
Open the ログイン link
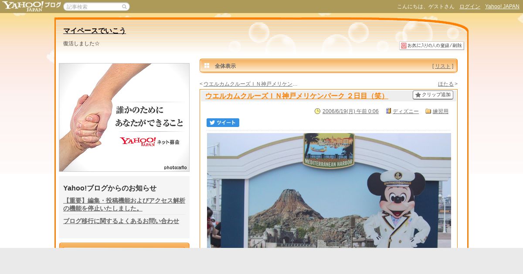pos(470,7)
